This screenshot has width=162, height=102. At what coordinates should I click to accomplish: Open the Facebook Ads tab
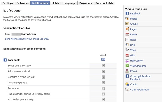(105, 3)
